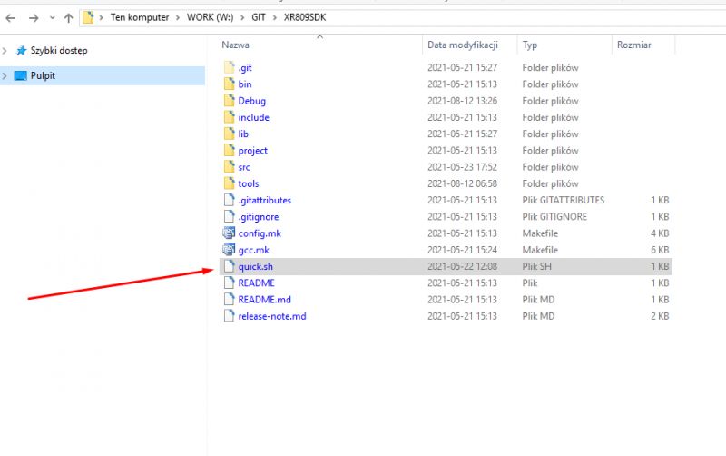Select the project folder name
726x456 pixels.
click(x=253, y=151)
